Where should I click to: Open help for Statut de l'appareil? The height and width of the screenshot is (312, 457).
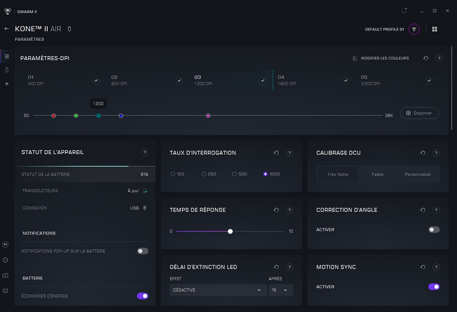[x=145, y=153]
